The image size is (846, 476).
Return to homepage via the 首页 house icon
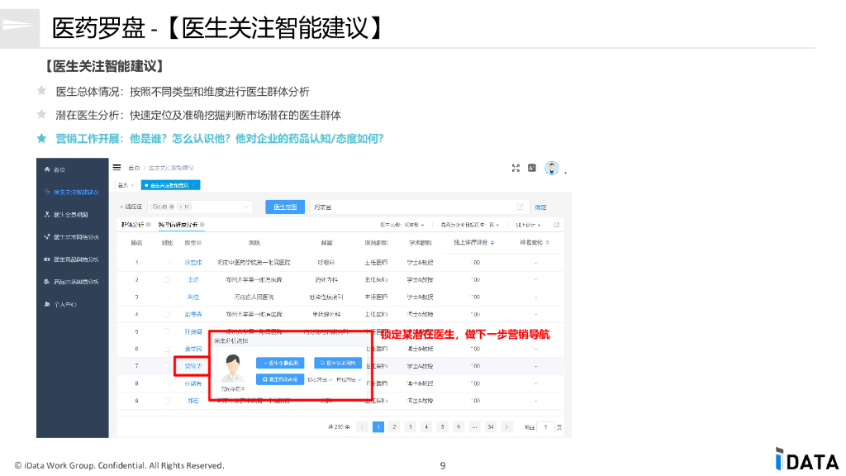(50, 170)
